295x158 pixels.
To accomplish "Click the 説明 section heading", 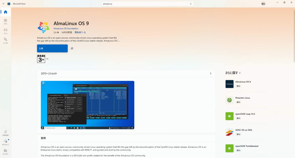I will pyautogui.click(x=43, y=138).
